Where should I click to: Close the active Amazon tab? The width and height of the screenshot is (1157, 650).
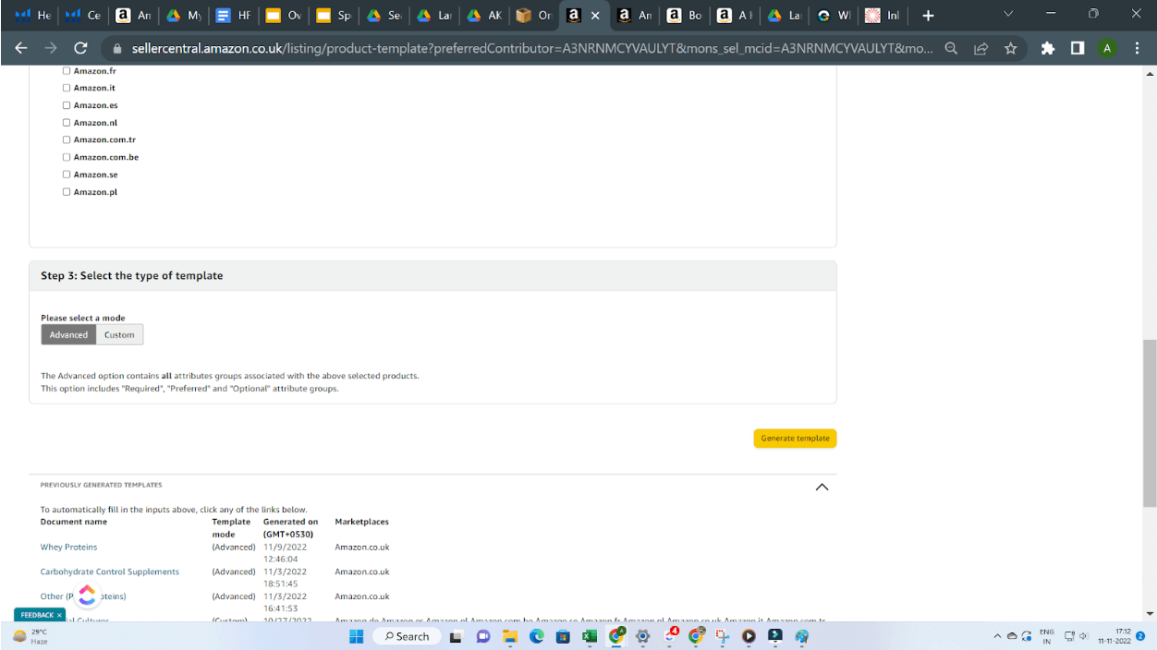[595, 16]
